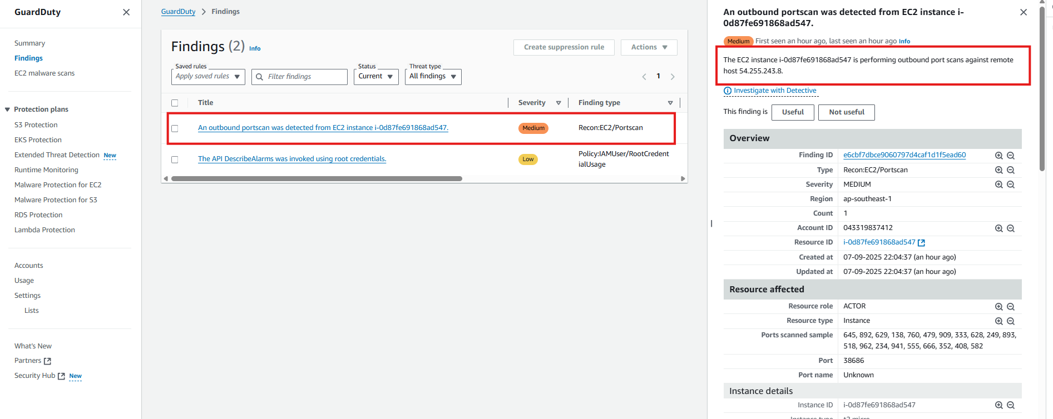
Task: Open the Actions dropdown menu
Action: pyautogui.click(x=649, y=47)
